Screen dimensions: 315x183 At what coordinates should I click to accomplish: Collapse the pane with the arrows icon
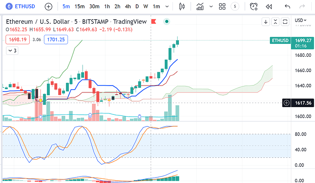[x=275, y=22]
